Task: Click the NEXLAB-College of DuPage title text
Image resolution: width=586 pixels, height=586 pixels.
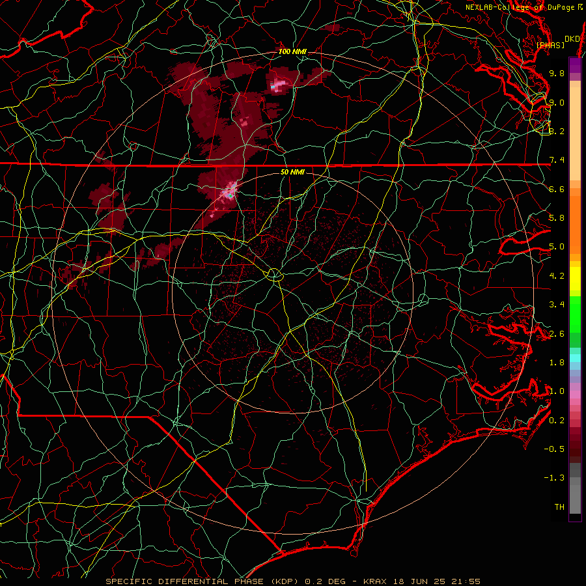Action: tap(522, 7)
